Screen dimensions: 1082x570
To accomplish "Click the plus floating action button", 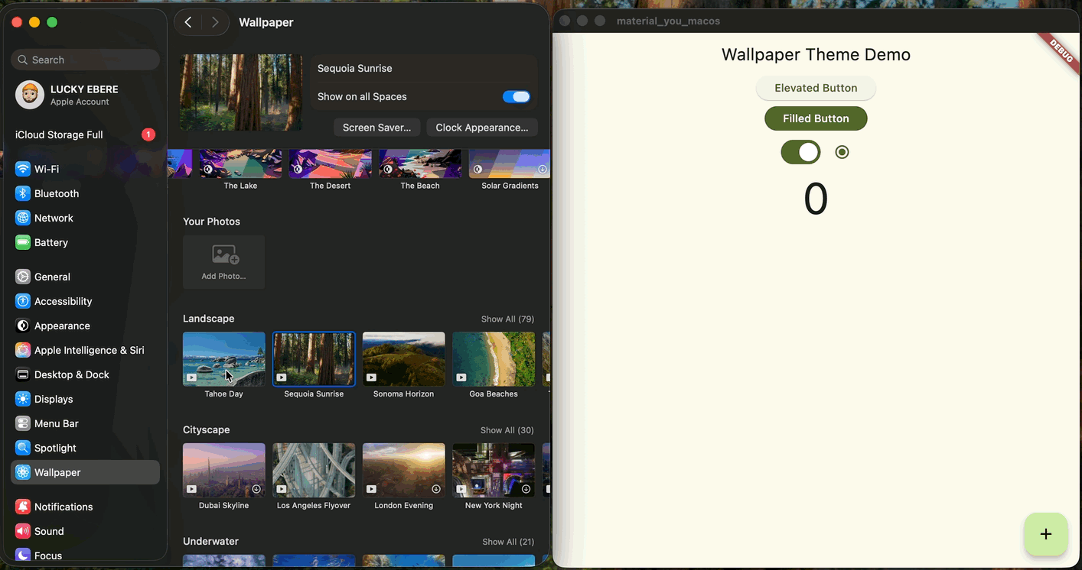I will pyautogui.click(x=1046, y=534).
